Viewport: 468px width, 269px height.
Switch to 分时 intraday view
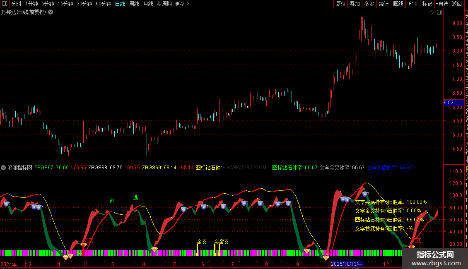16,4
